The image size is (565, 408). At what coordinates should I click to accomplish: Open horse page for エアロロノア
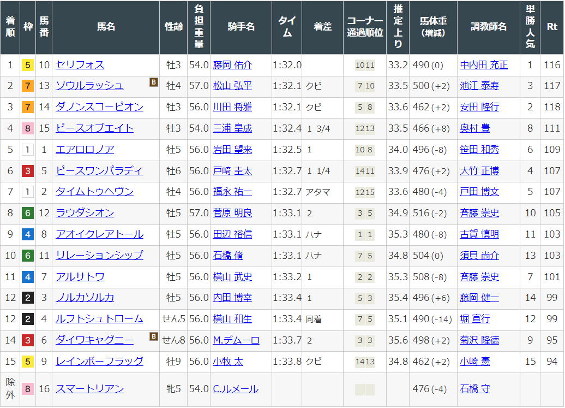click(85, 150)
